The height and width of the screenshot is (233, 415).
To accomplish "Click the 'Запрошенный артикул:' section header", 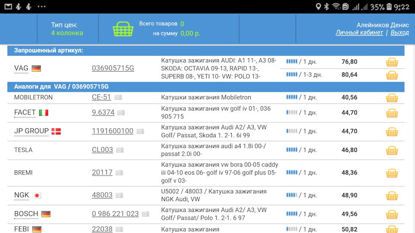I will click(206, 50).
